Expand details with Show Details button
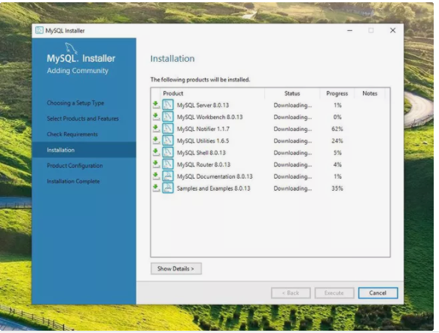This screenshot has height=333, width=439. tap(175, 269)
